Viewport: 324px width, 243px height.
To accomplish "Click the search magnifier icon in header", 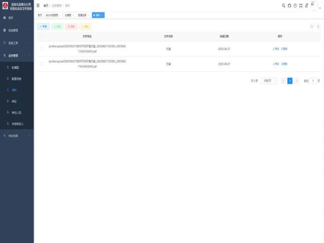I will coord(283,6).
